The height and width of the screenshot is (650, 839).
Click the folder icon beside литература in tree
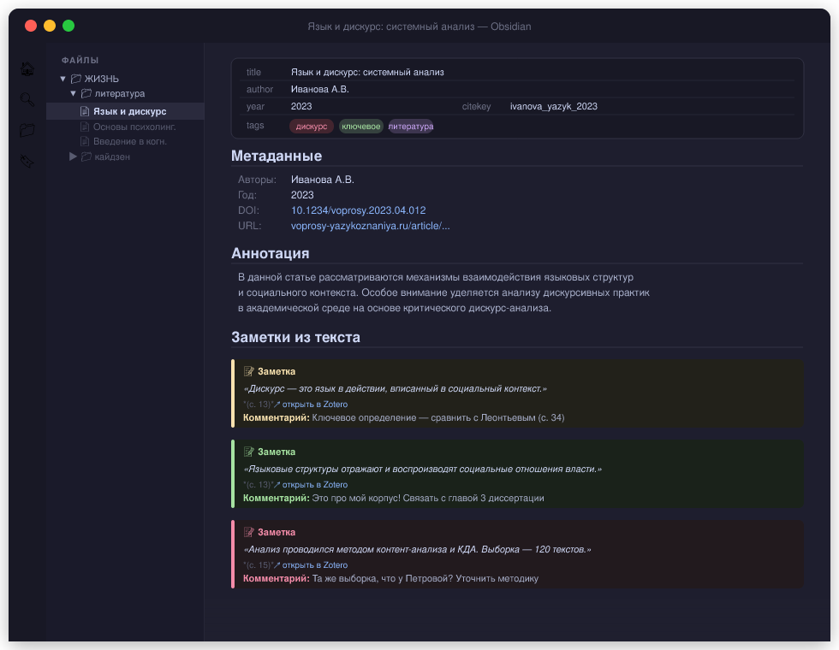(x=86, y=93)
